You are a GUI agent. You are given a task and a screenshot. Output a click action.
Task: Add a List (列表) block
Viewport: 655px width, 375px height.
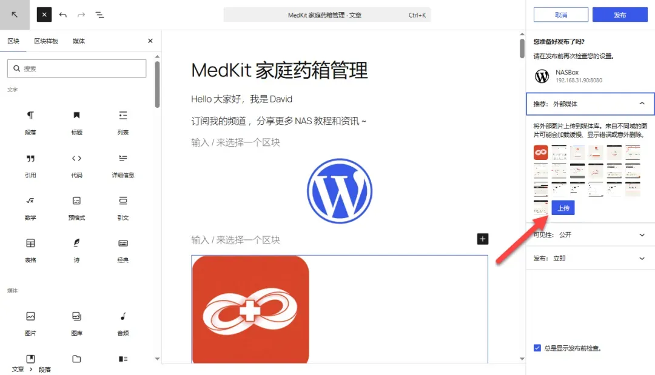pos(123,122)
